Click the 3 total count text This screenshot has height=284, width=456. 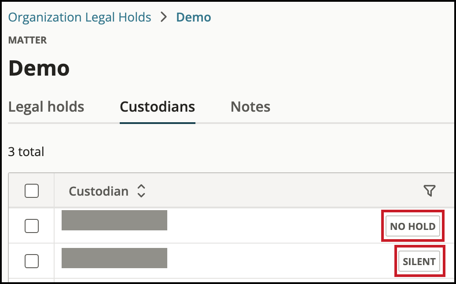pyautogui.click(x=26, y=152)
